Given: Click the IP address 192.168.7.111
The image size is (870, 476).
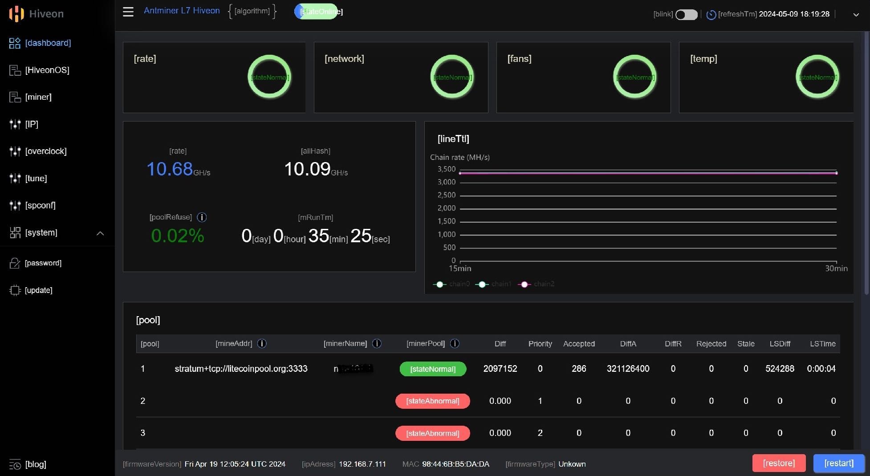Looking at the screenshot, I should pos(362,464).
